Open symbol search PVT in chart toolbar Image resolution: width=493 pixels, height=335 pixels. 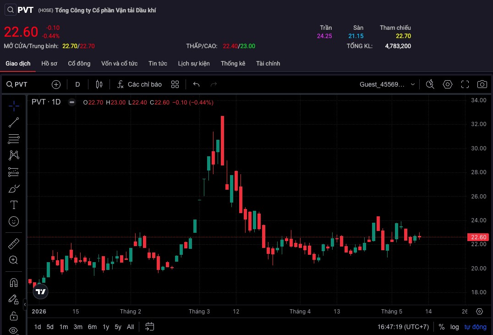tap(17, 84)
